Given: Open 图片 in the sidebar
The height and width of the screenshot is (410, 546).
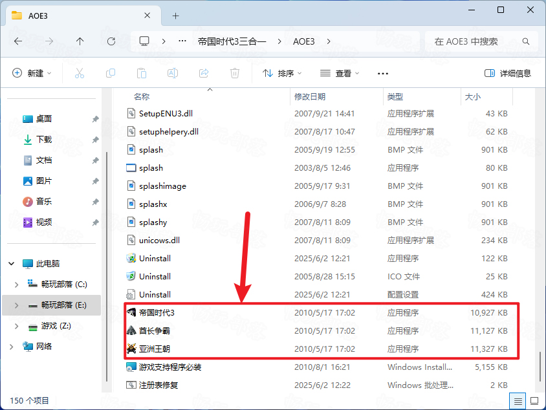Looking at the screenshot, I should [x=44, y=180].
